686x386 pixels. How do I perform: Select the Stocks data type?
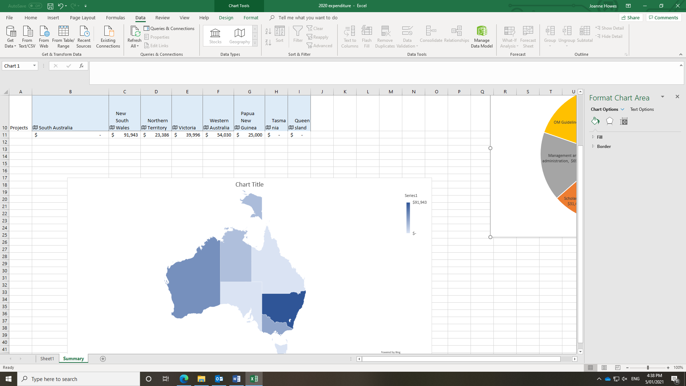(215, 35)
